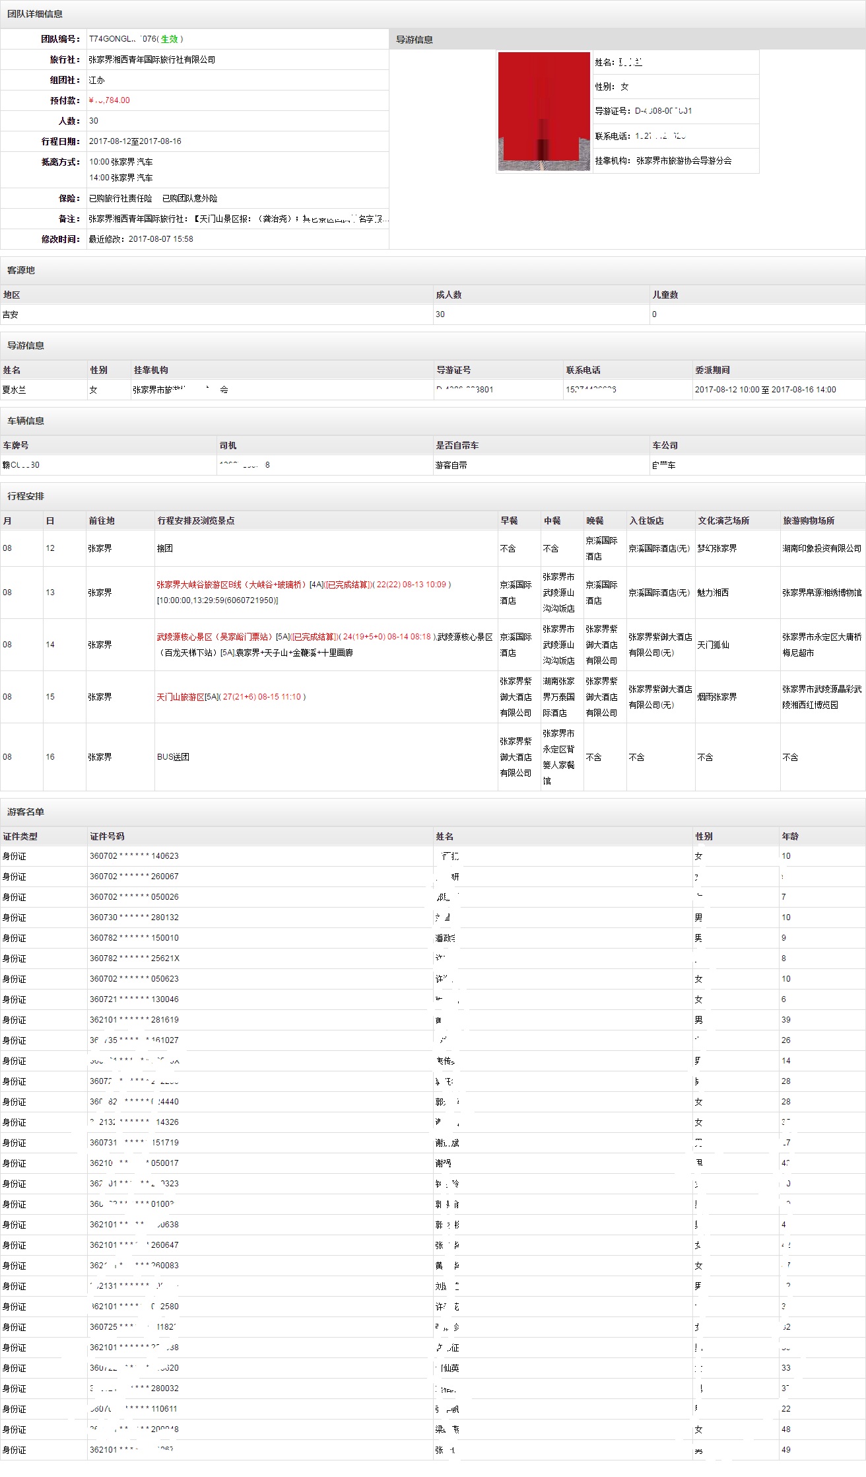The image size is (866, 1477).
Task: Click the tour guide's photo thumbnail
Action: tap(543, 111)
